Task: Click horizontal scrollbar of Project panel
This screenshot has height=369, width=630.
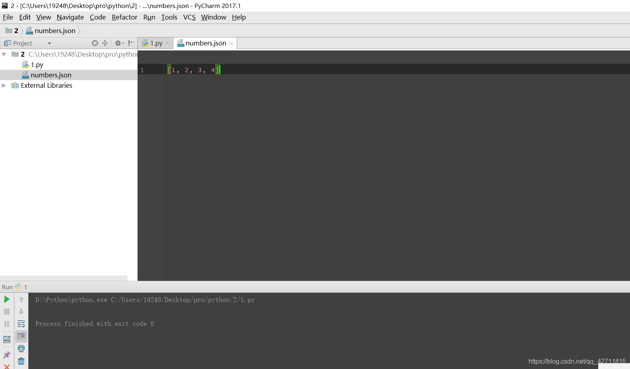Action: (x=64, y=278)
